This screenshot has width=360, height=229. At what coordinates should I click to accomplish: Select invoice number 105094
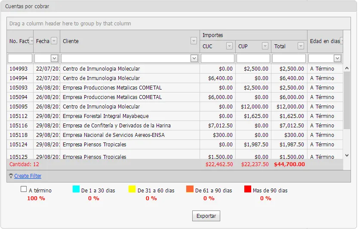pos(18,97)
